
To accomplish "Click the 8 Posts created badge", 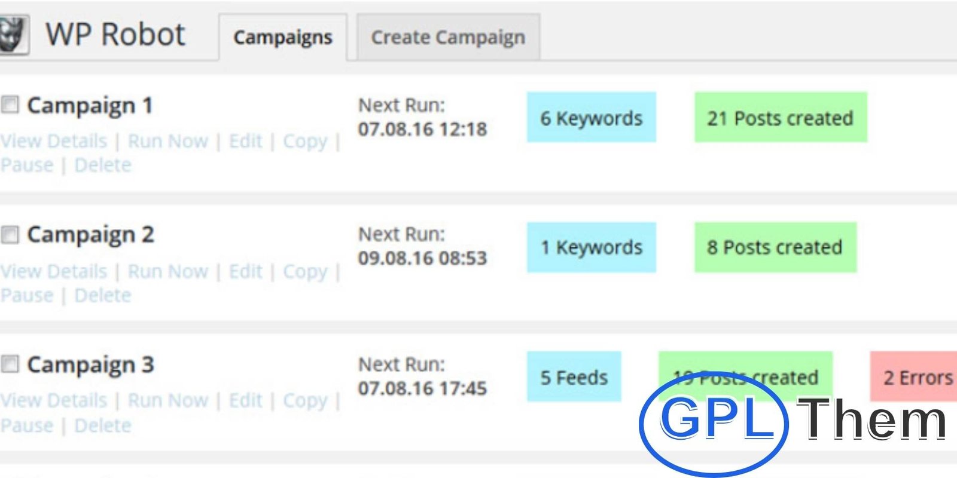I will (775, 247).
